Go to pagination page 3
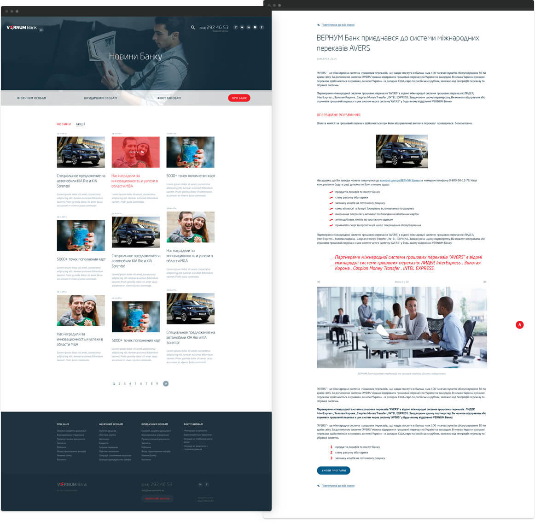The height and width of the screenshot is (523, 535). click(125, 384)
